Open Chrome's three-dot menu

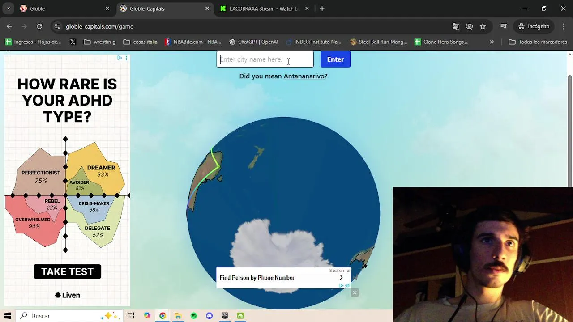coord(564,26)
